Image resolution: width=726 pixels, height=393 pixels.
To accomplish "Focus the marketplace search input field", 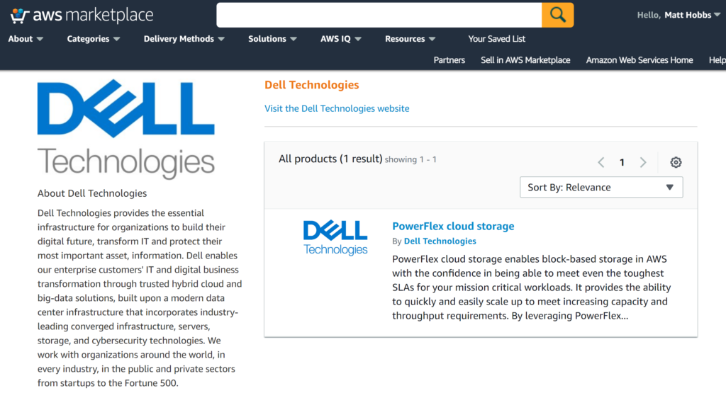I will pos(379,16).
